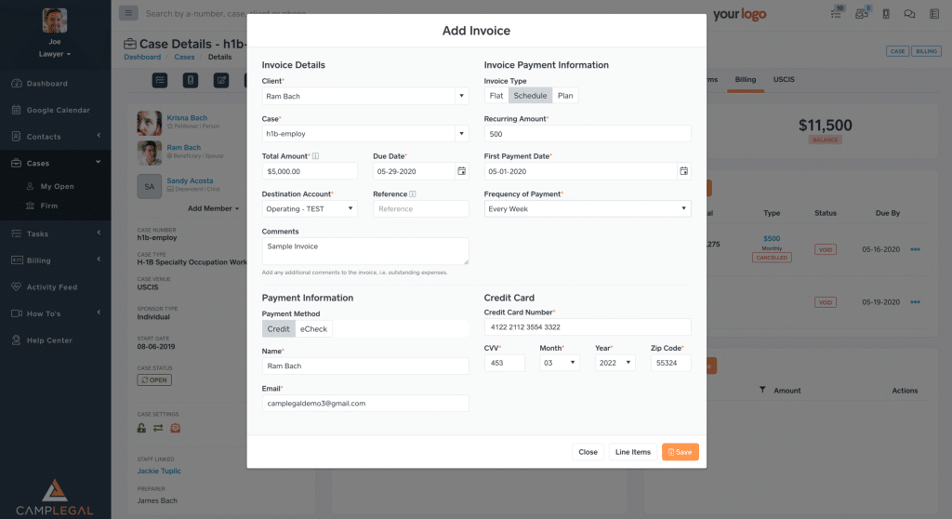Click the Line Items button
Image resolution: width=952 pixels, height=519 pixels.
pos(632,451)
